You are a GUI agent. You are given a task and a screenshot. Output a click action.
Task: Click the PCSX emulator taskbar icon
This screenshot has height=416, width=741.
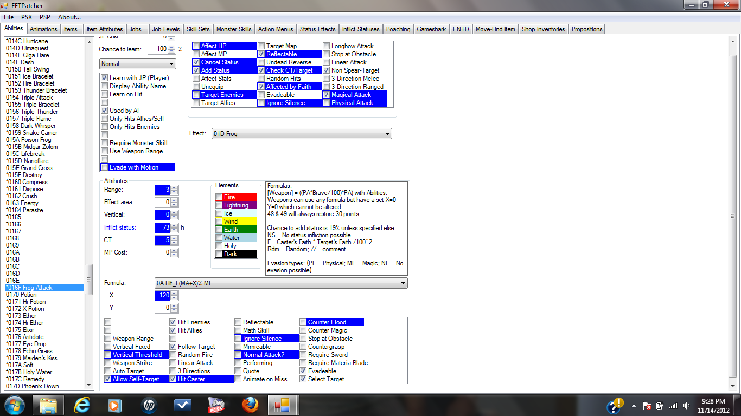216,405
